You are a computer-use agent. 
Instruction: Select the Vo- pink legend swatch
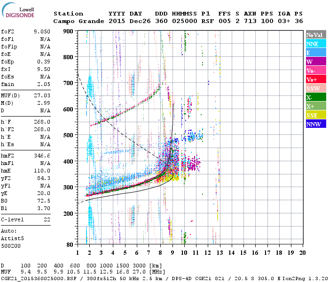pos(316,70)
